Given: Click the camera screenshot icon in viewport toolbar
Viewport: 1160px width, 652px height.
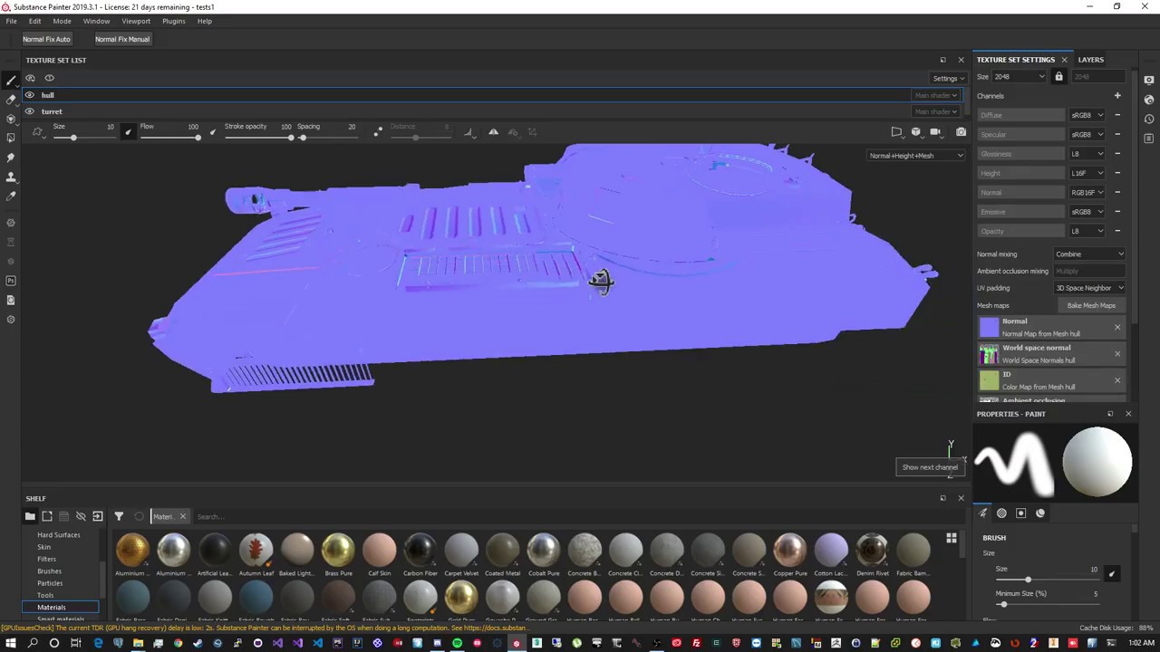Looking at the screenshot, I should [961, 132].
